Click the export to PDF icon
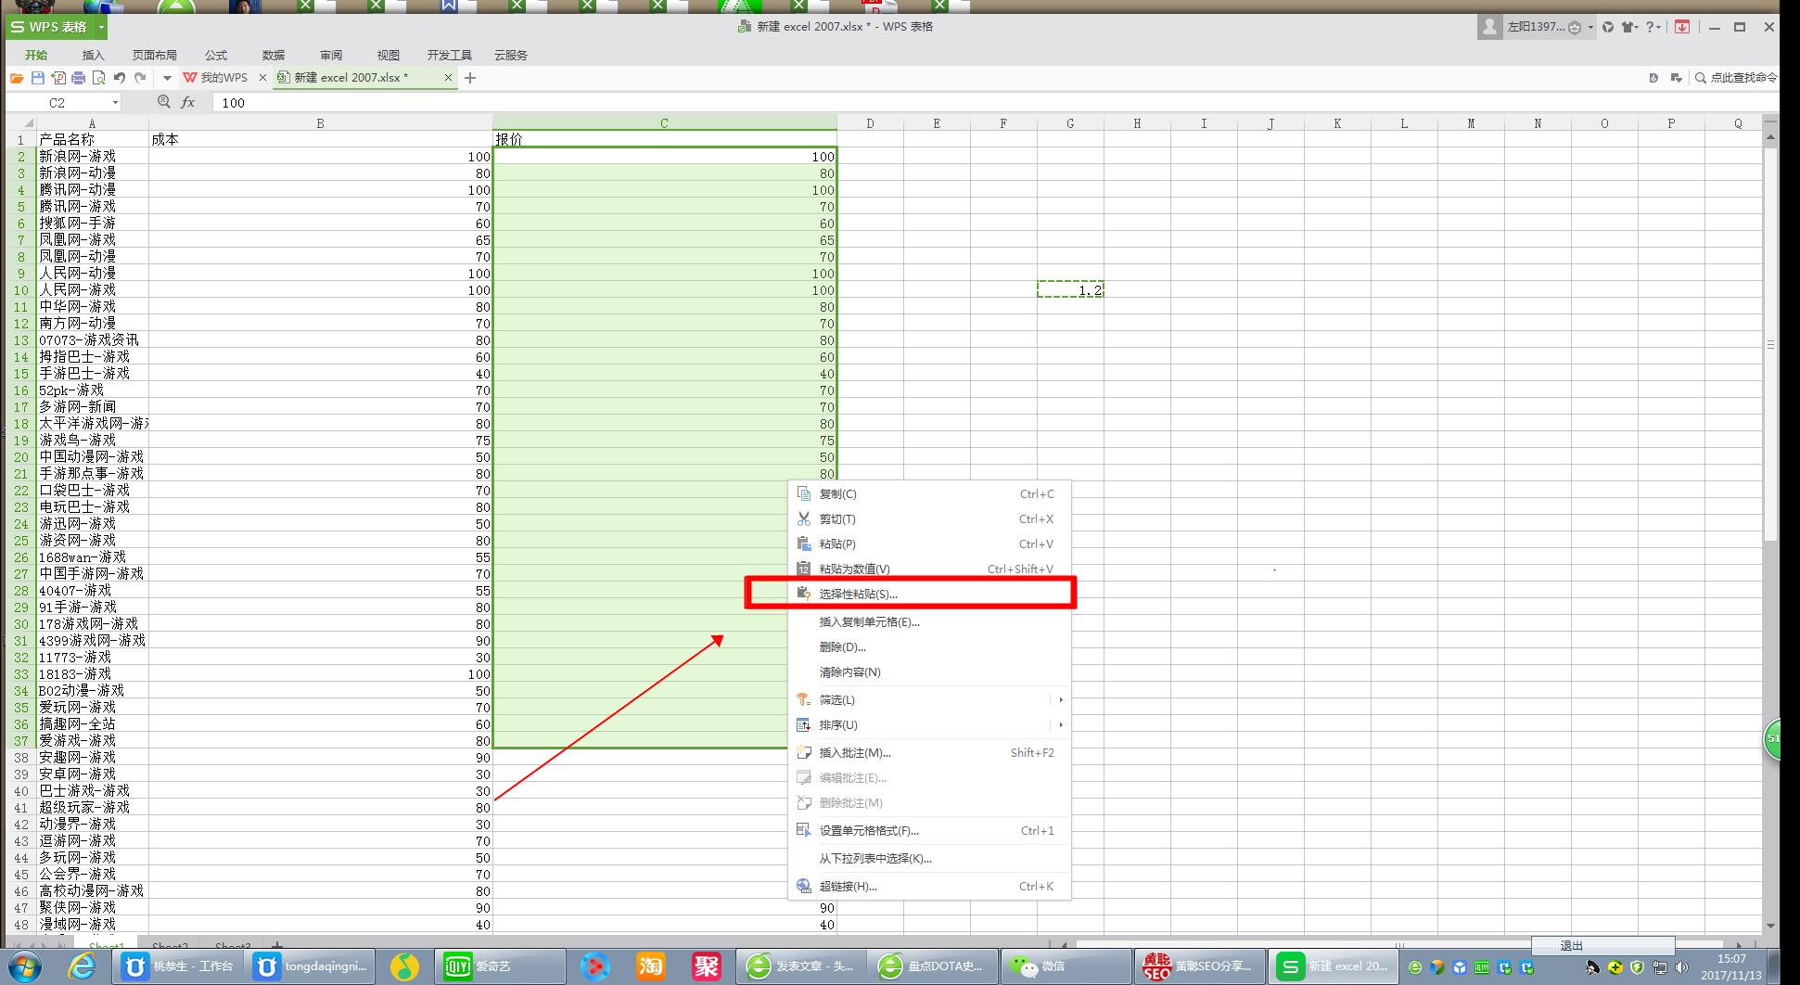 click(x=58, y=78)
